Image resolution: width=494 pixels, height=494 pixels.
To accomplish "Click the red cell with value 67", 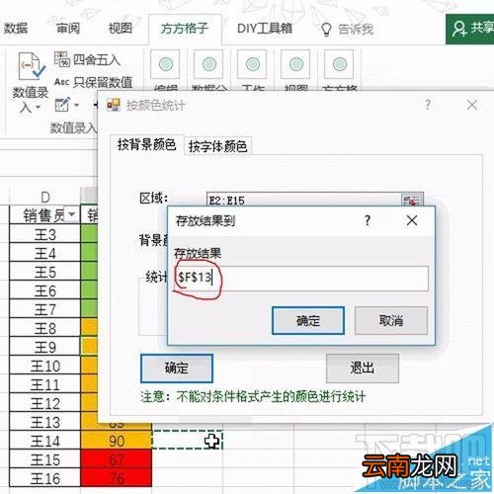I will (x=117, y=459).
